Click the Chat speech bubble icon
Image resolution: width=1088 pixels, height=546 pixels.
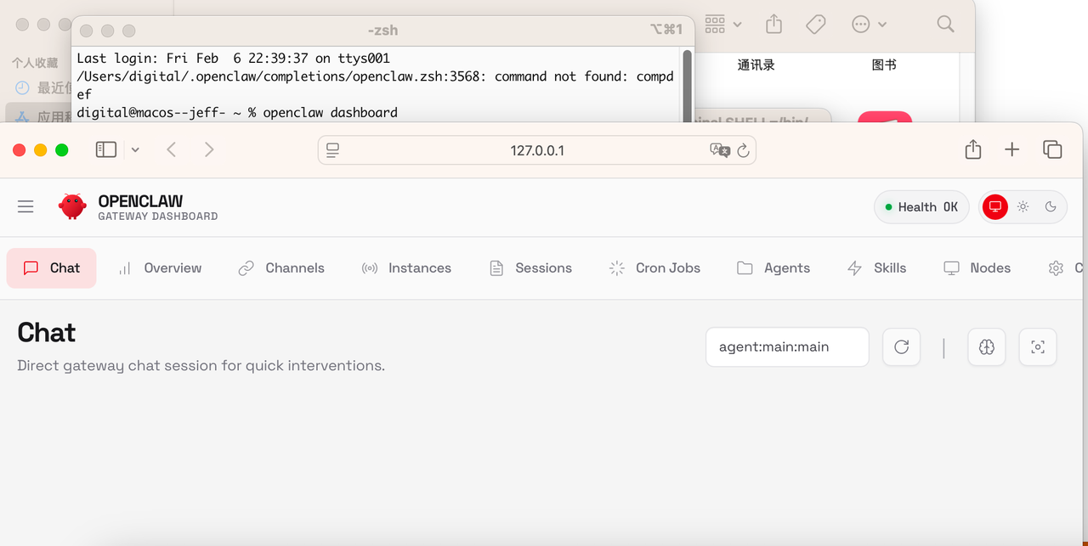(31, 268)
